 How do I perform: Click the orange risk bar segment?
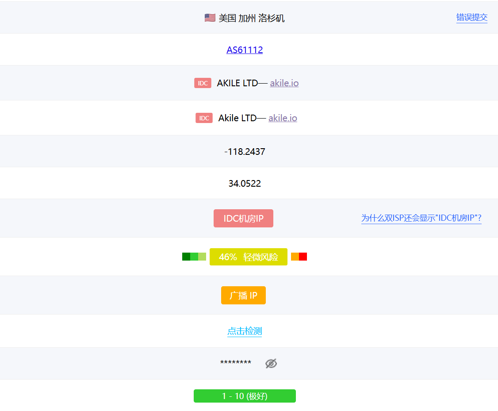(x=295, y=257)
